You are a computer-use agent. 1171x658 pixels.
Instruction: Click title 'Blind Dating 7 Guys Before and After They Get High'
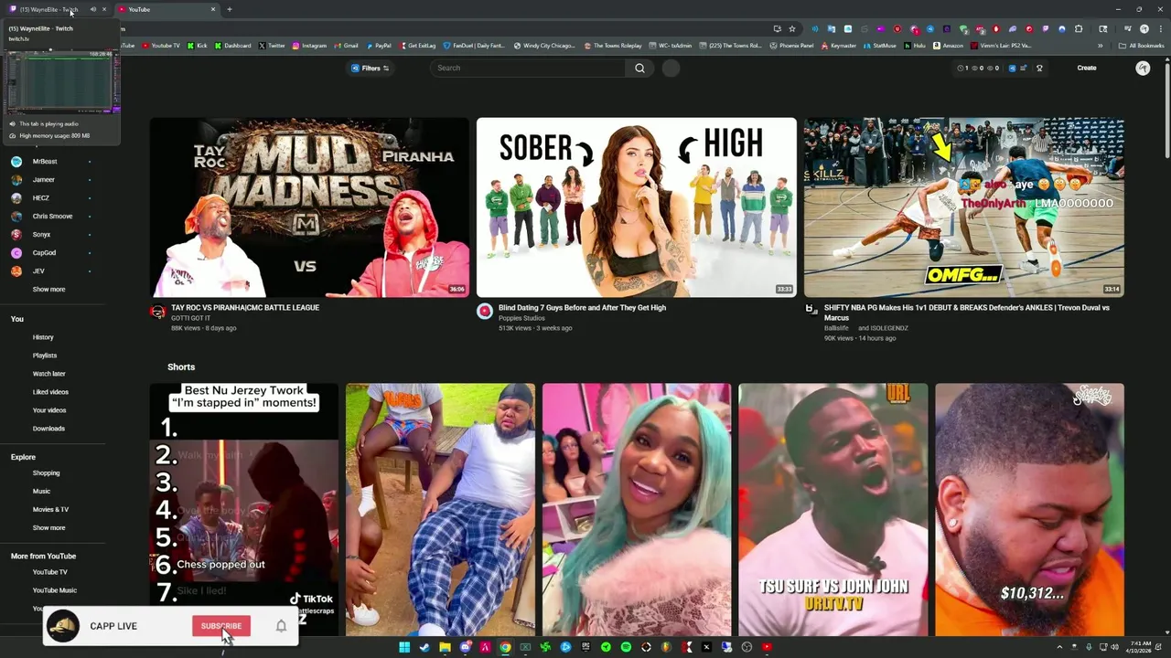click(x=582, y=308)
